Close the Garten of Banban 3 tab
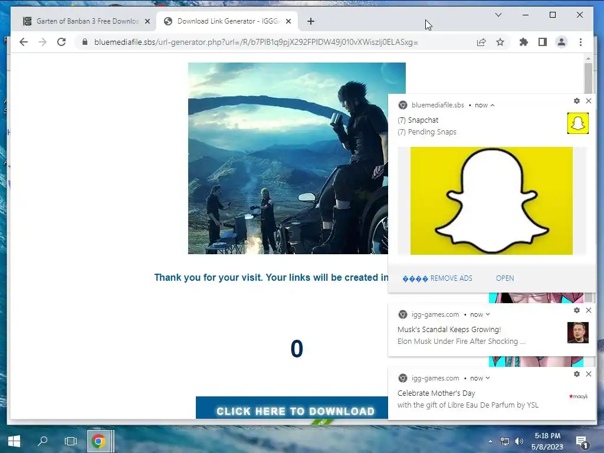604x453 pixels. [x=147, y=21]
